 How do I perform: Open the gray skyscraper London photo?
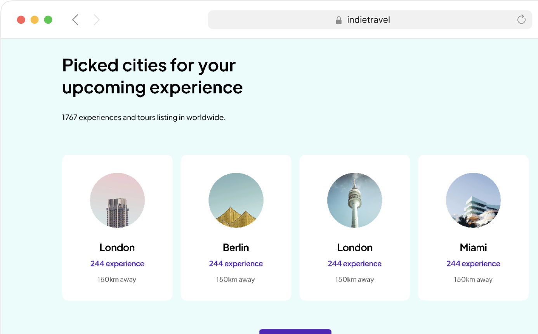[x=117, y=200]
